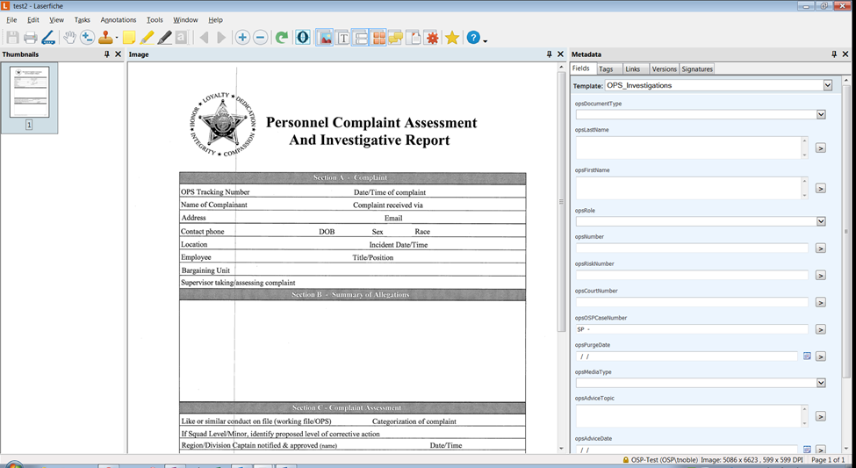Select the Stamp annotation tool

(x=105, y=38)
